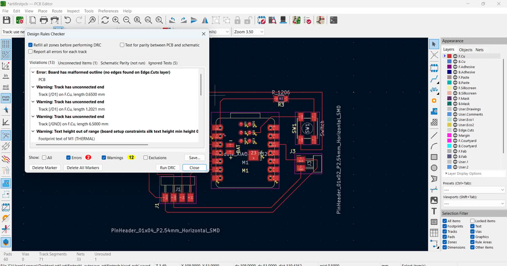Switch units to millimeters icon
Image resolution: width=507 pixels, height=266 pixels.
6,98
